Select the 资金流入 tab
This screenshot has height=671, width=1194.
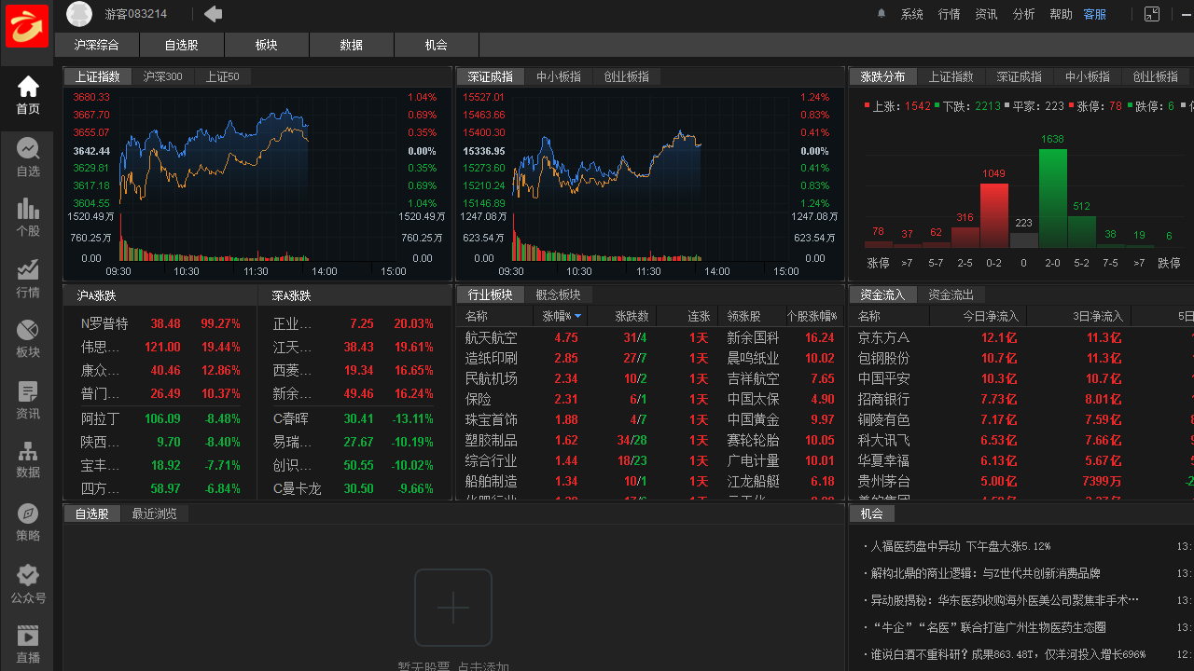(882, 294)
